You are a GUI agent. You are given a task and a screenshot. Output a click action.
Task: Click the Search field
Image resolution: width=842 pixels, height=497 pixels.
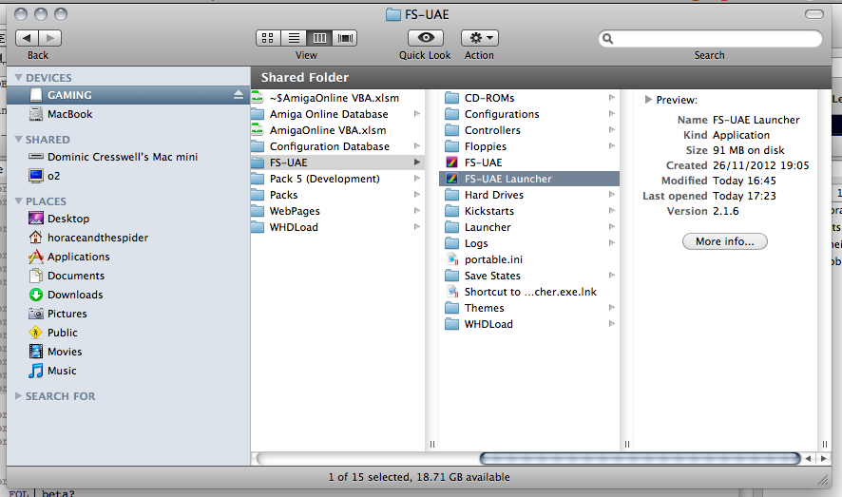[710, 39]
